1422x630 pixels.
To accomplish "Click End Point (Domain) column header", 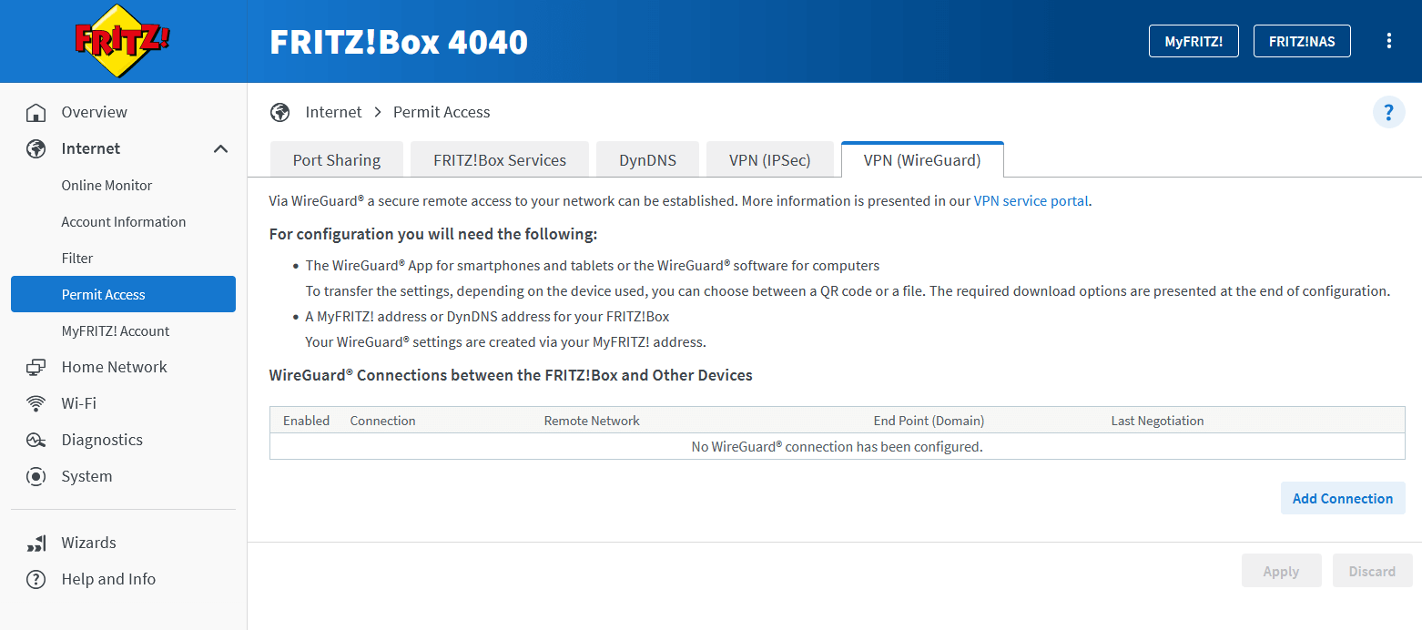I will pyautogui.click(x=929, y=421).
